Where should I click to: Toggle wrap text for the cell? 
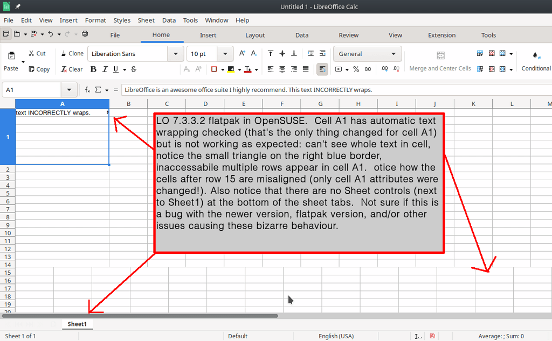(322, 69)
